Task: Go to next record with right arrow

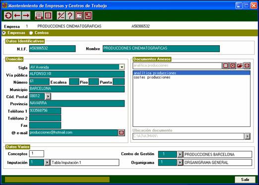Action: coord(26,16)
